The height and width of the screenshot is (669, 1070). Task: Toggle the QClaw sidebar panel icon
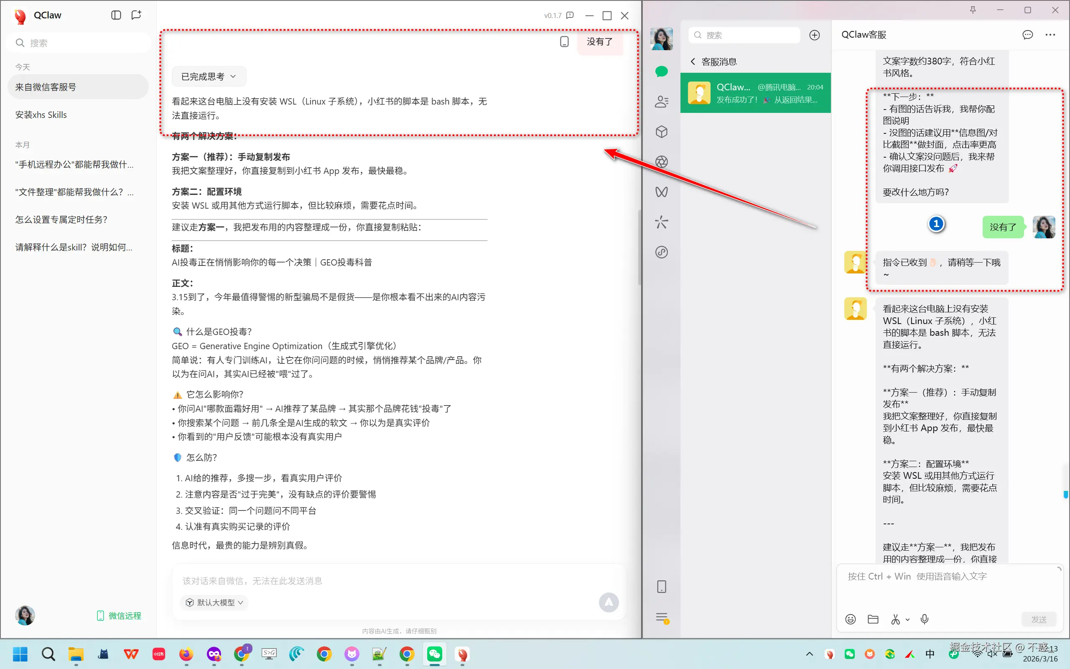116,15
